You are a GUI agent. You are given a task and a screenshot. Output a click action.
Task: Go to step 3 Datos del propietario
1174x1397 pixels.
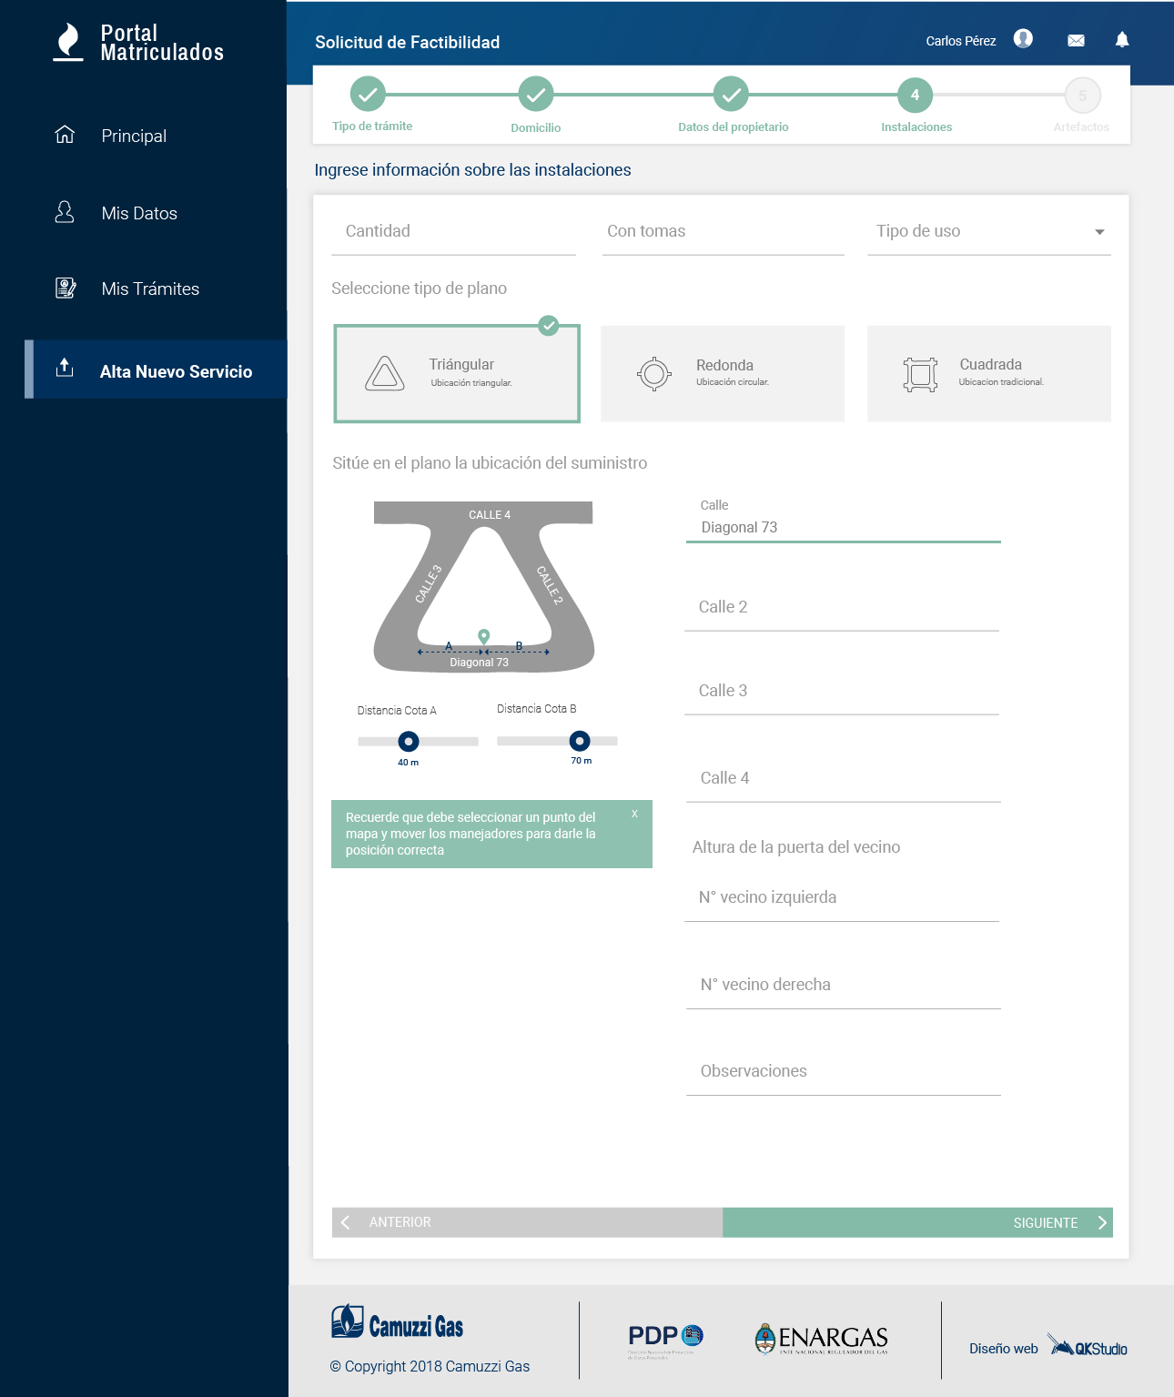point(731,94)
